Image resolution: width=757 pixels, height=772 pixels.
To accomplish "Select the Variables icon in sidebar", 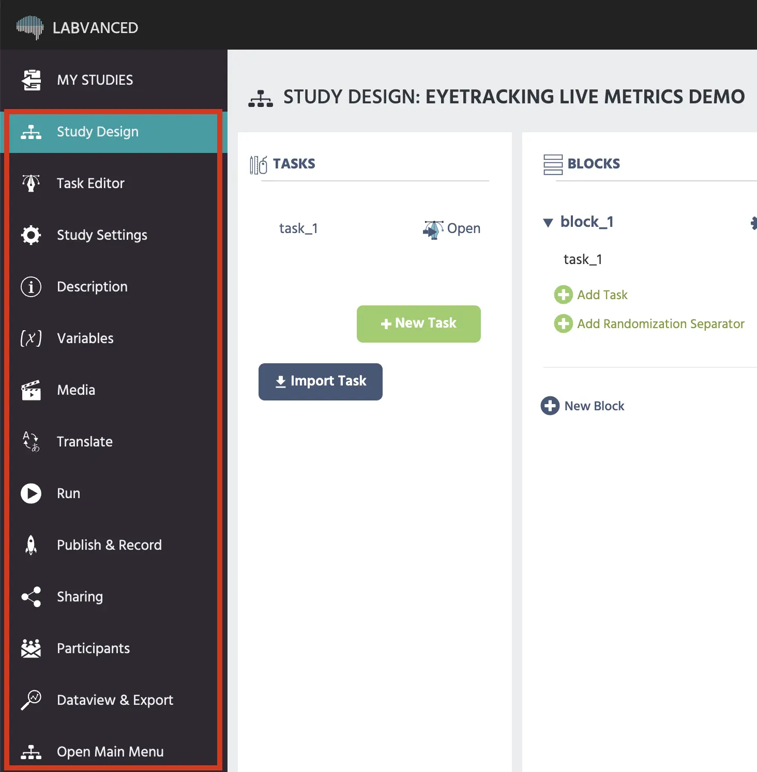I will point(31,338).
